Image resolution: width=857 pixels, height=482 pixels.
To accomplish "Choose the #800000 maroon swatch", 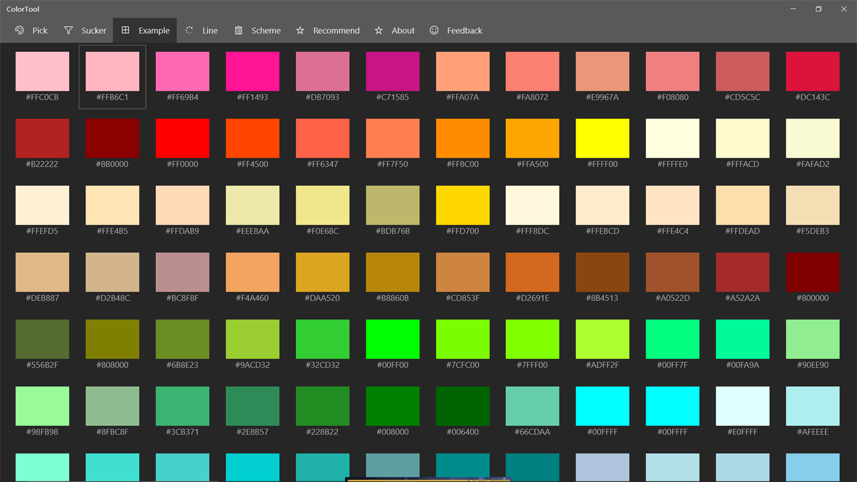I will (x=813, y=272).
